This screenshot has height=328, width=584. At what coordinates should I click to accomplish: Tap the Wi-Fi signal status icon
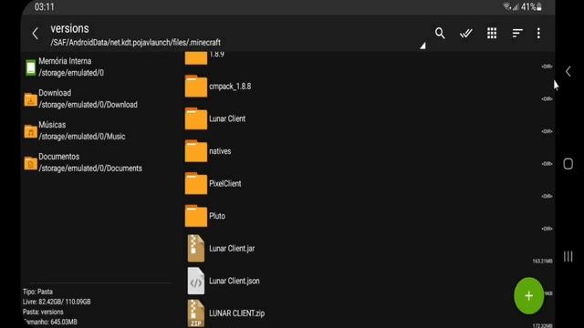507,6
